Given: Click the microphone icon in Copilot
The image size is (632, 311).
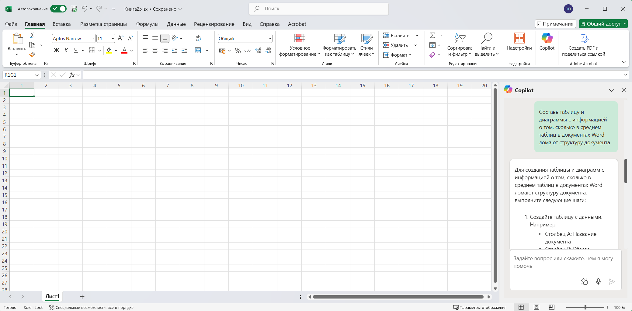Looking at the screenshot, I should tap(598, 281).
